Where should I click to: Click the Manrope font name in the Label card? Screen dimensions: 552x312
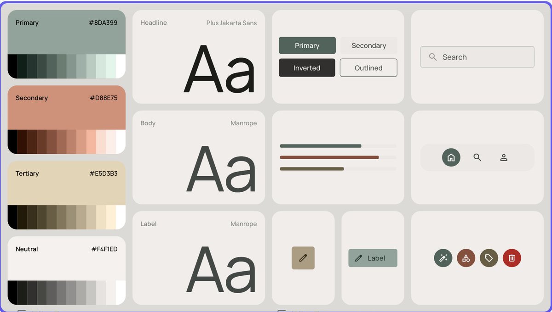click(244, 224)
